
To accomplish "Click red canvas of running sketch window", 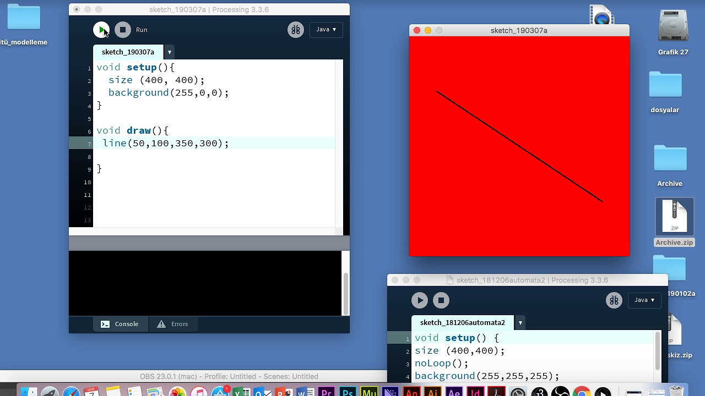I will (519, 146).
